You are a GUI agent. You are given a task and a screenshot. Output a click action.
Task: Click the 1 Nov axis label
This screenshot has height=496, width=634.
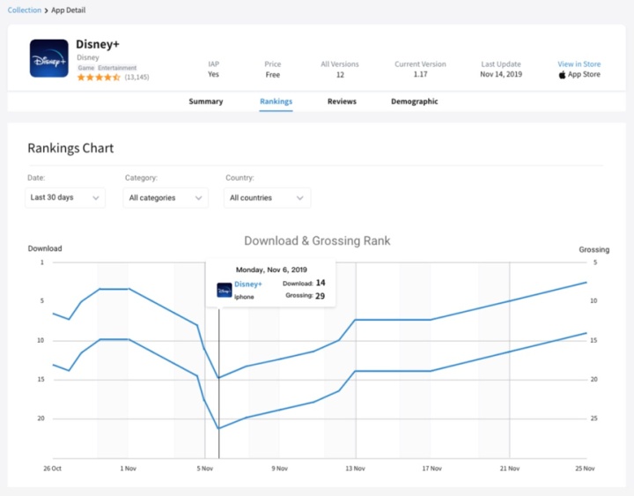tap(129, 469)
